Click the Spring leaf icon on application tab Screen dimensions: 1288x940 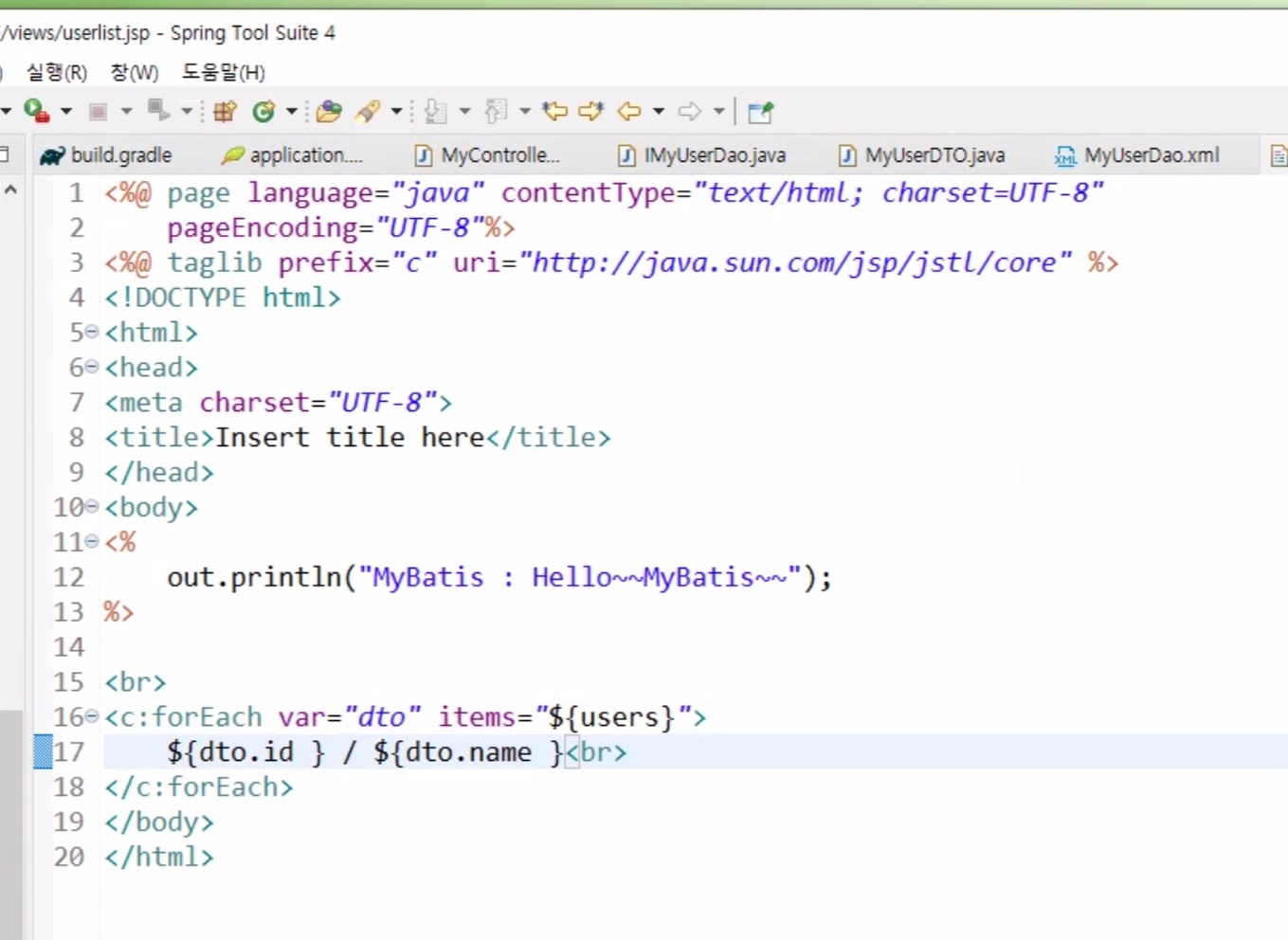pos(232,155)
